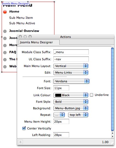The image size is (116, 148).
Task: Open the Main Menu Layout dropdown
Action: pyautogui.click(x=71, y=66)
